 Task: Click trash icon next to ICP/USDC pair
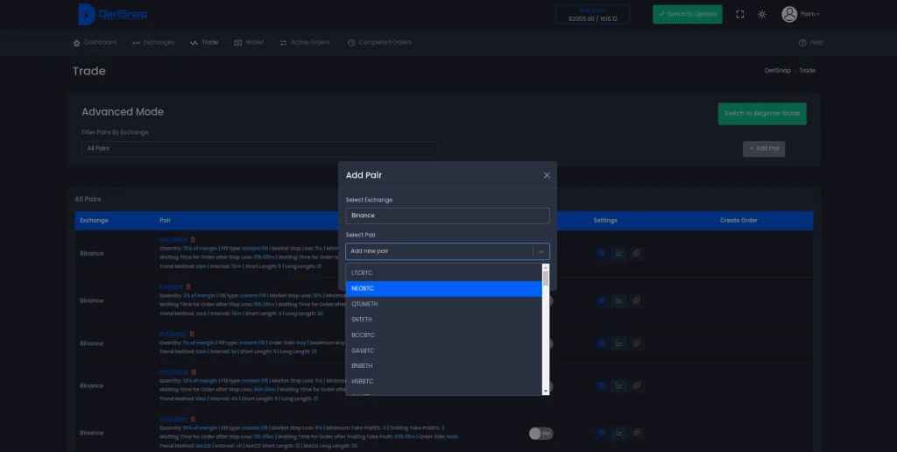193,334
